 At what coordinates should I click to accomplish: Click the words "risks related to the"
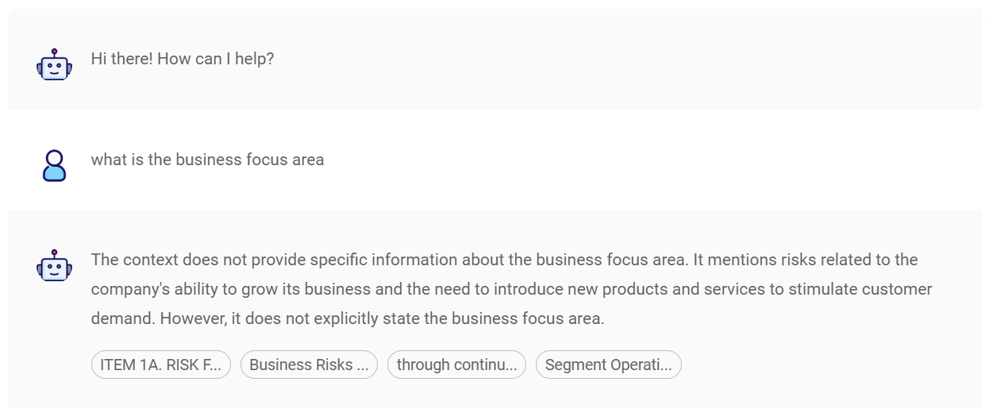tap(849, 260)
